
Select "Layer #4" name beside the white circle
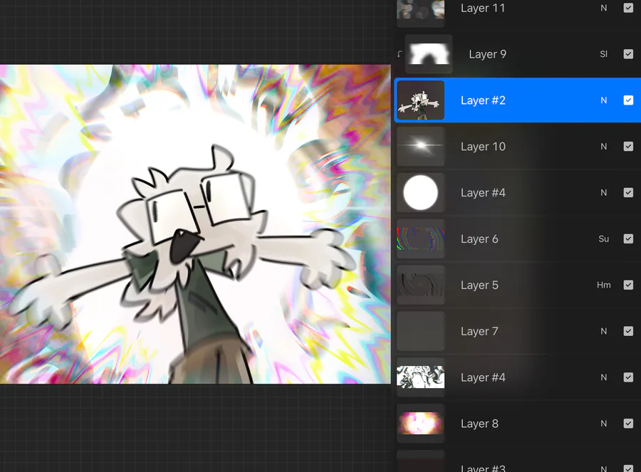click(483, 192)
